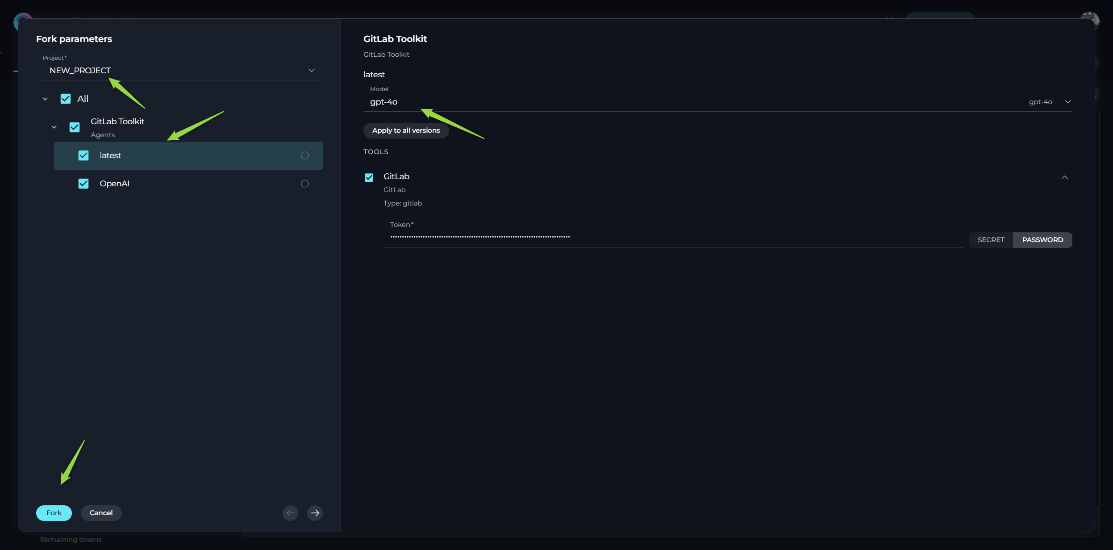Toggle the All checkbox on
This screenshot has height=550, width=1113.
tap(65, 99)
